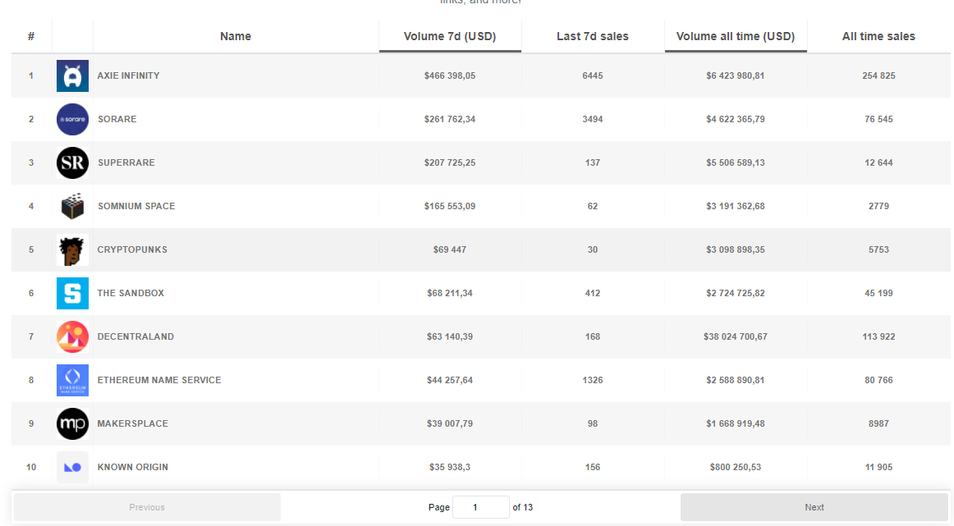Select the 113 922 all time sales cell
954x526 pixels.
(878, 336)
